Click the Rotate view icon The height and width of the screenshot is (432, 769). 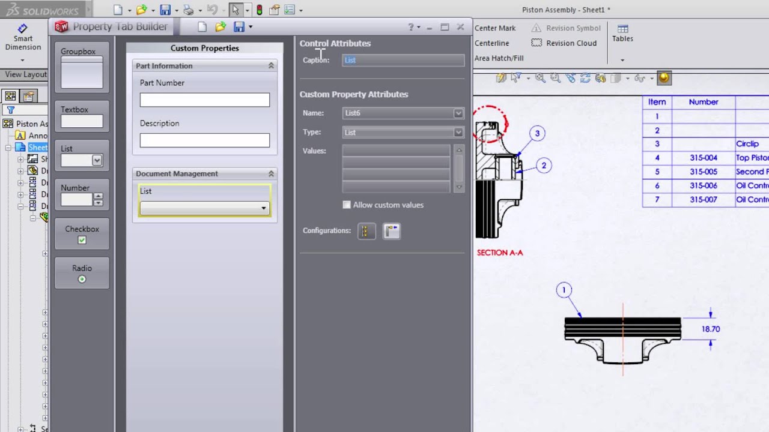coord(585,78)
